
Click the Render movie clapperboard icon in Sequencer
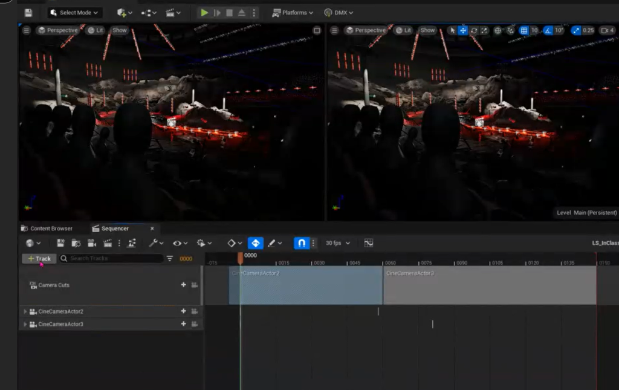coord(108,243)
